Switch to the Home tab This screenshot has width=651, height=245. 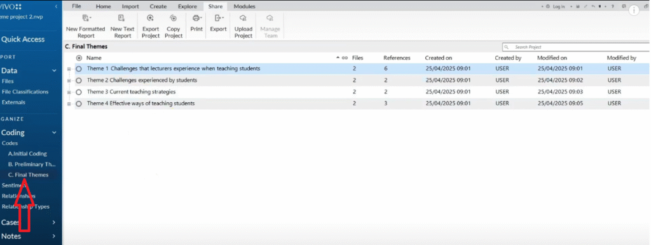pos(104,6)
